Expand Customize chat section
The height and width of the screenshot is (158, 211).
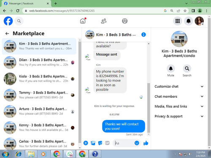[x=179, y=86]
